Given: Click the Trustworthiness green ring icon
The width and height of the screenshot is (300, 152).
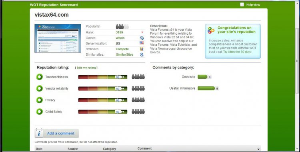Looking at the screenshot, I should pos(40,77).
